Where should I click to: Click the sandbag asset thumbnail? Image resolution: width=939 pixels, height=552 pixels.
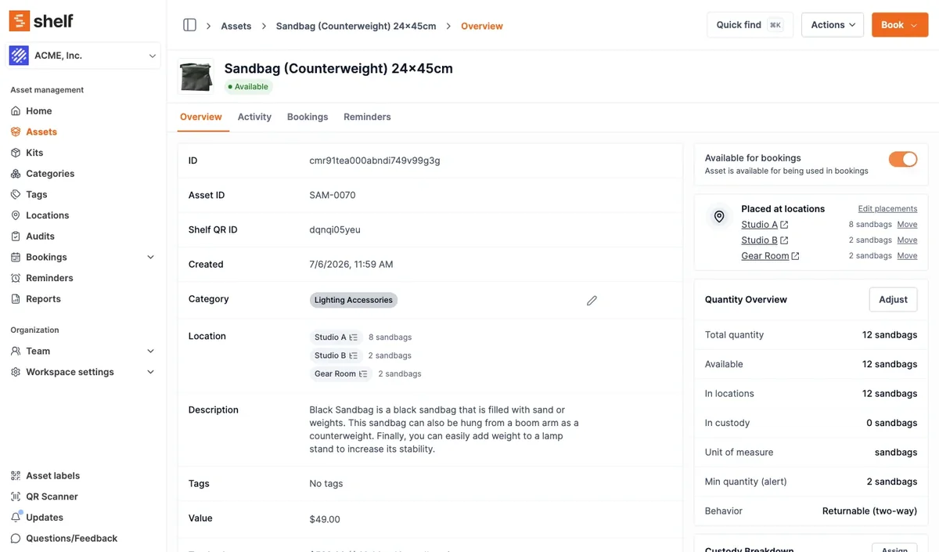196,76
